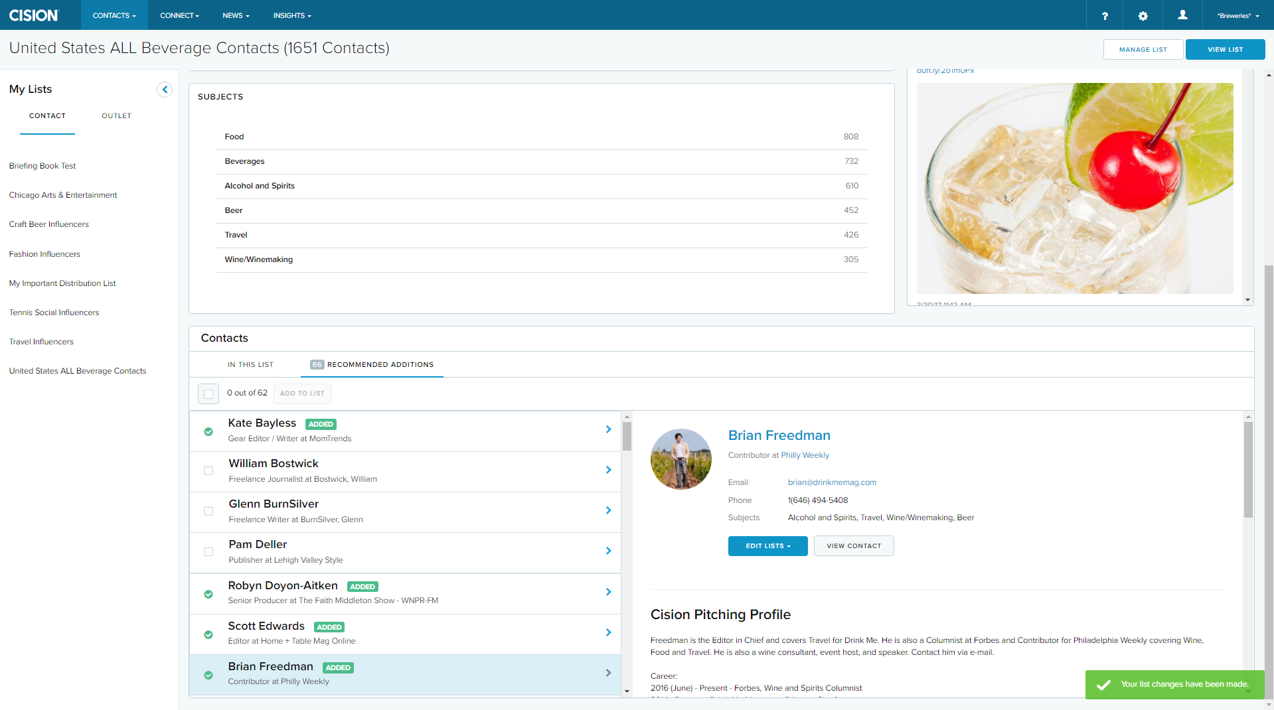Click scroll-down arrow of the tweet panel
Viewport: 1274px width, 710px height.
(x=1248, y=300)
